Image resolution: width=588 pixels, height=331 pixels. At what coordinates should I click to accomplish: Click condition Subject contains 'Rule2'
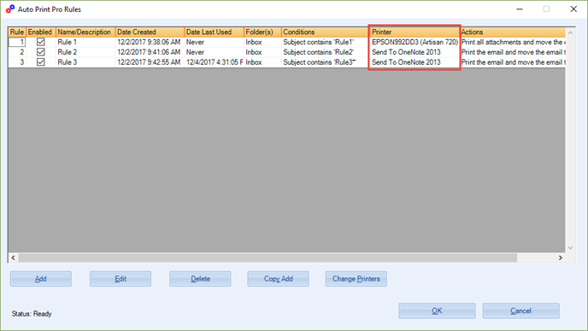click(x=325, y=52)
